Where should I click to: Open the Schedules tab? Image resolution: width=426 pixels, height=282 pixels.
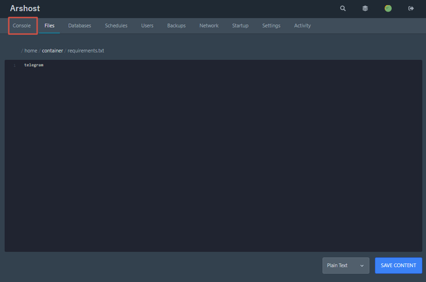click(x=116, y=26)
